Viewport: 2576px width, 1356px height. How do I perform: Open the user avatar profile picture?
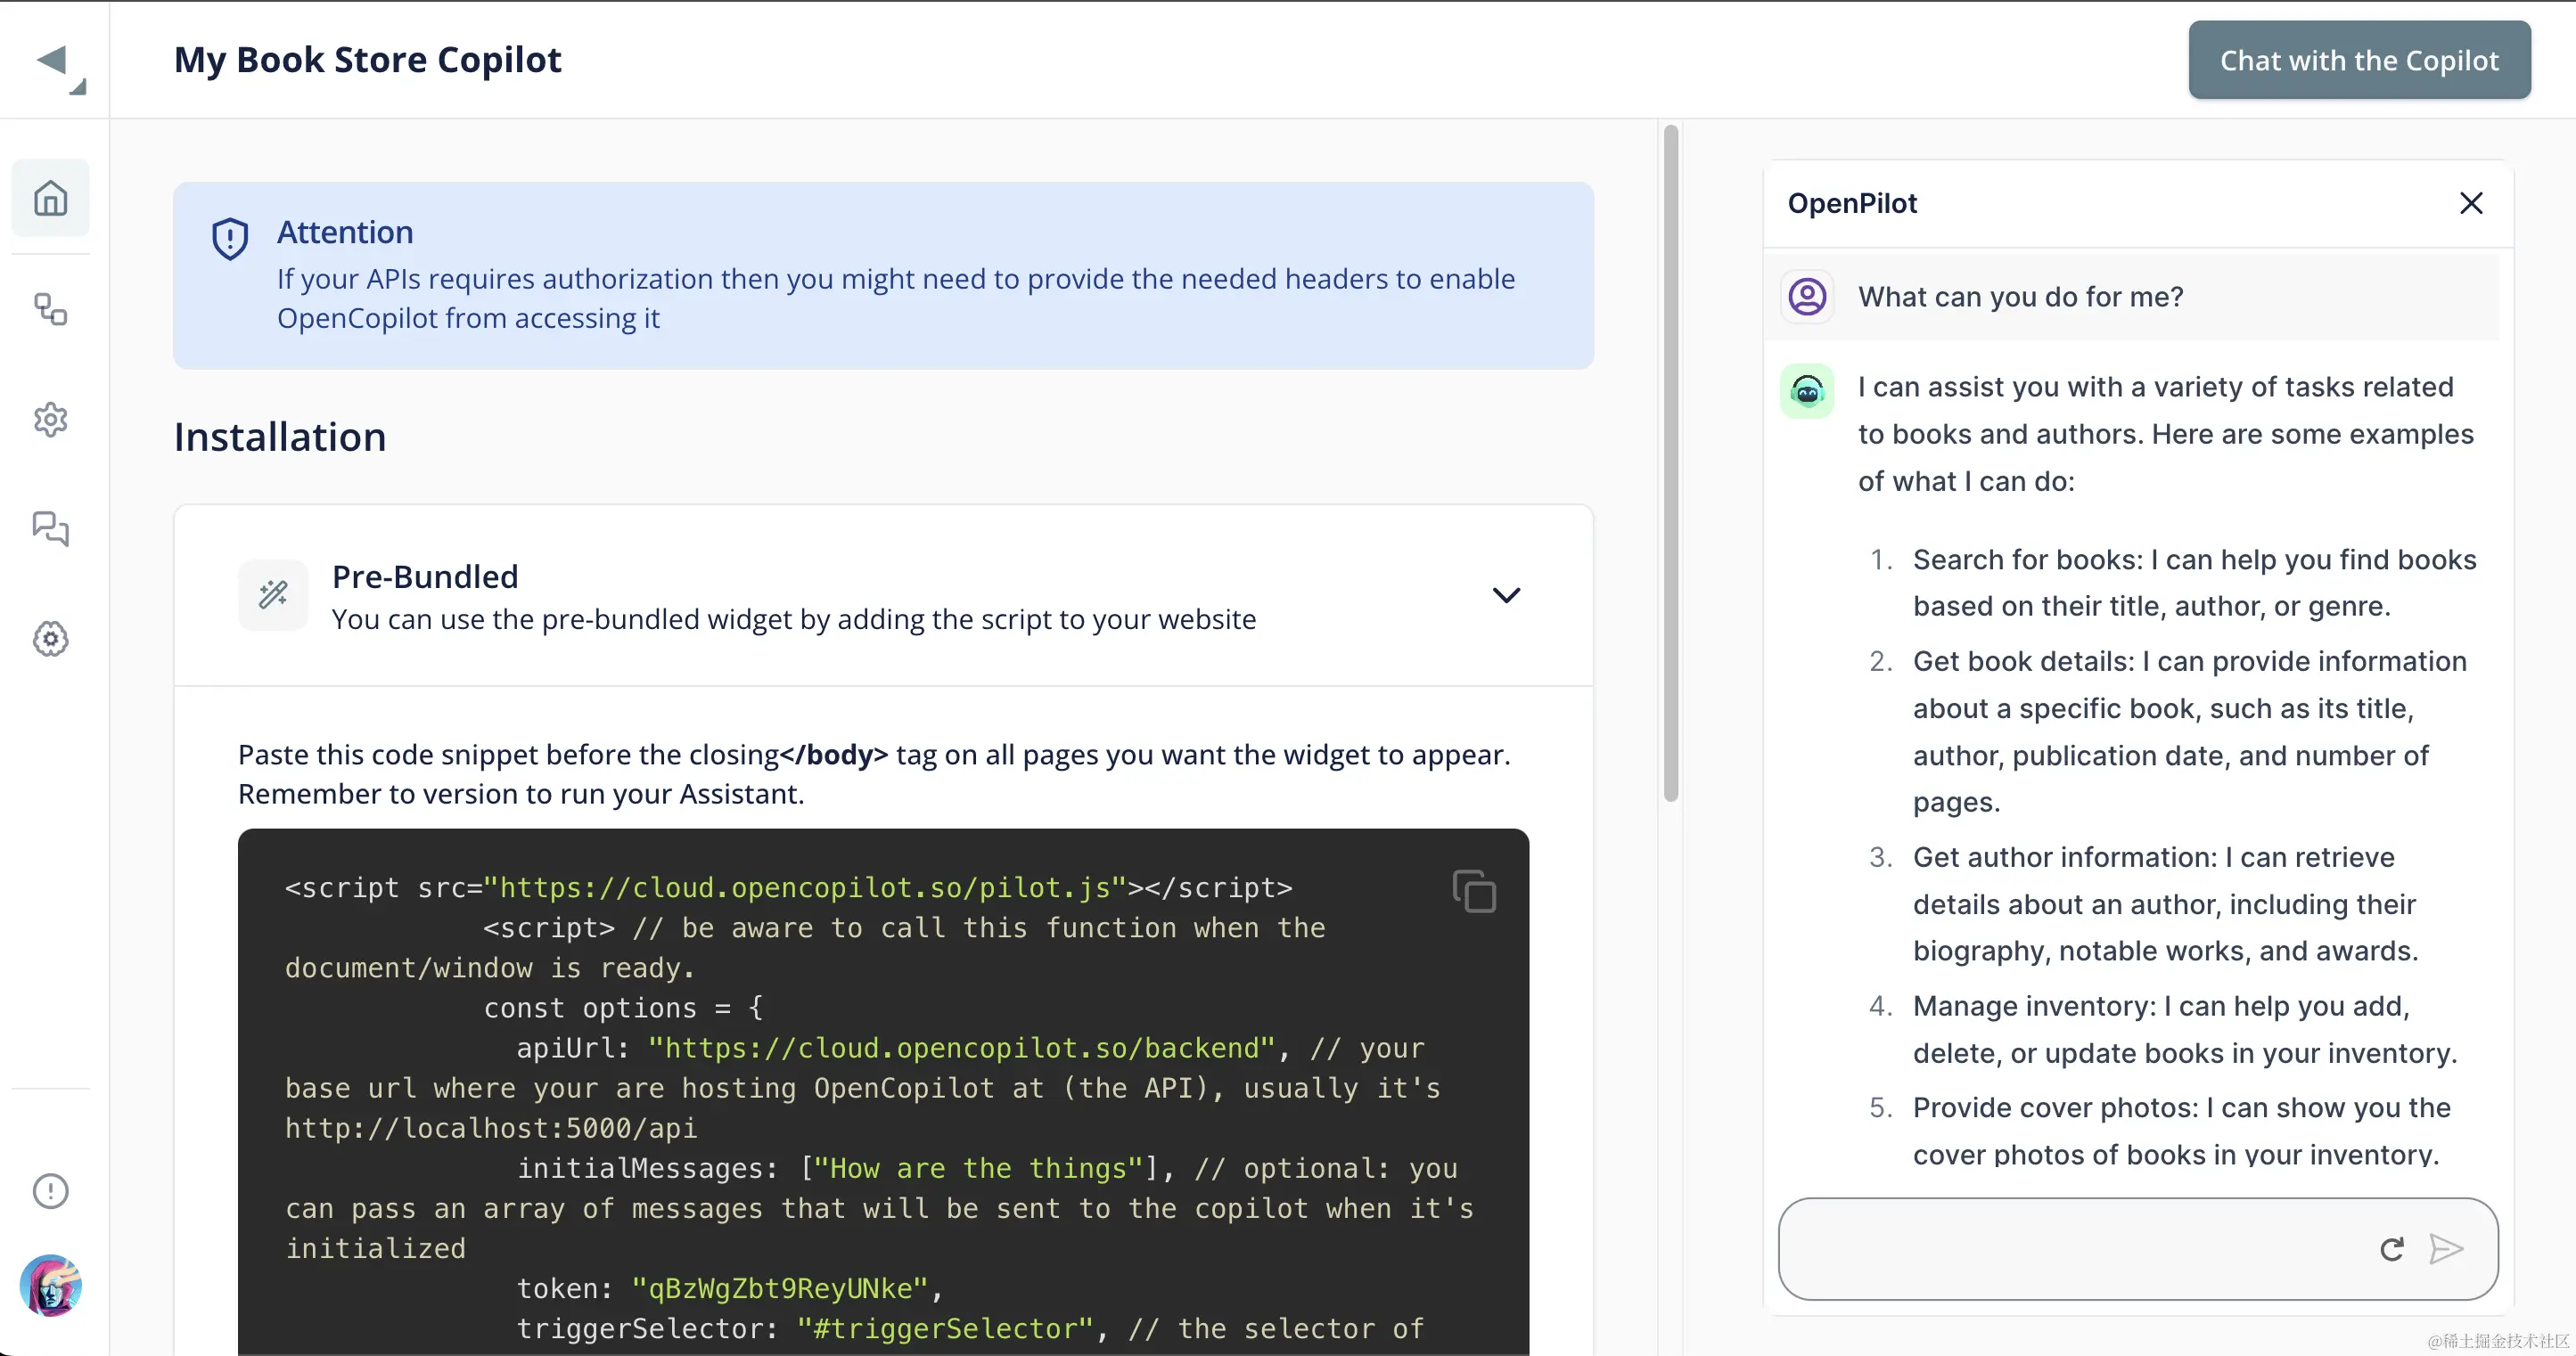point(50,1284)
